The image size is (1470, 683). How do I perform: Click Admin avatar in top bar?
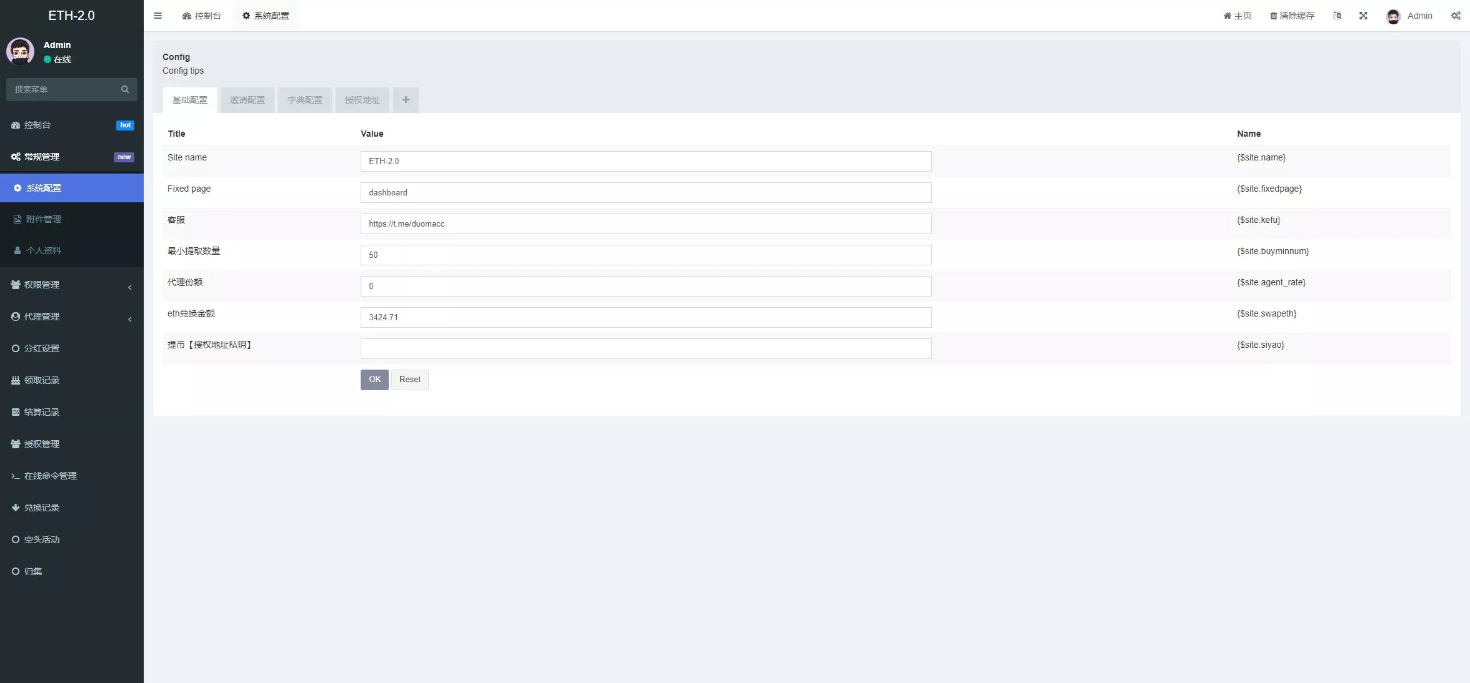[1393, 16]
